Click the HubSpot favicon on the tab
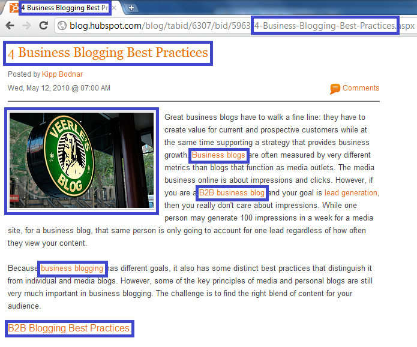This screenshot has height=347, width=417. click(14, 8)
